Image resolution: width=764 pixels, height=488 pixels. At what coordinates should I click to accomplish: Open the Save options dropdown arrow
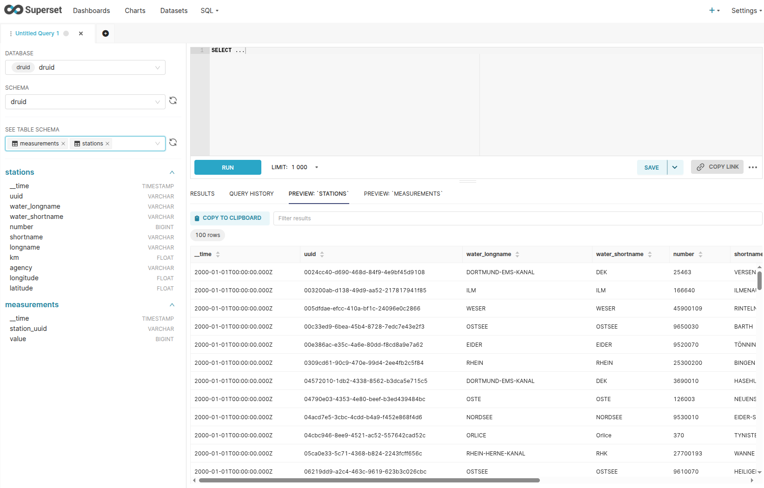tap(675, 167)
